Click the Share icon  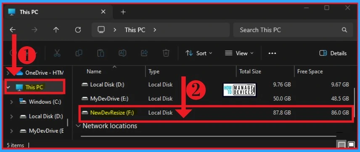click(144, 53)
